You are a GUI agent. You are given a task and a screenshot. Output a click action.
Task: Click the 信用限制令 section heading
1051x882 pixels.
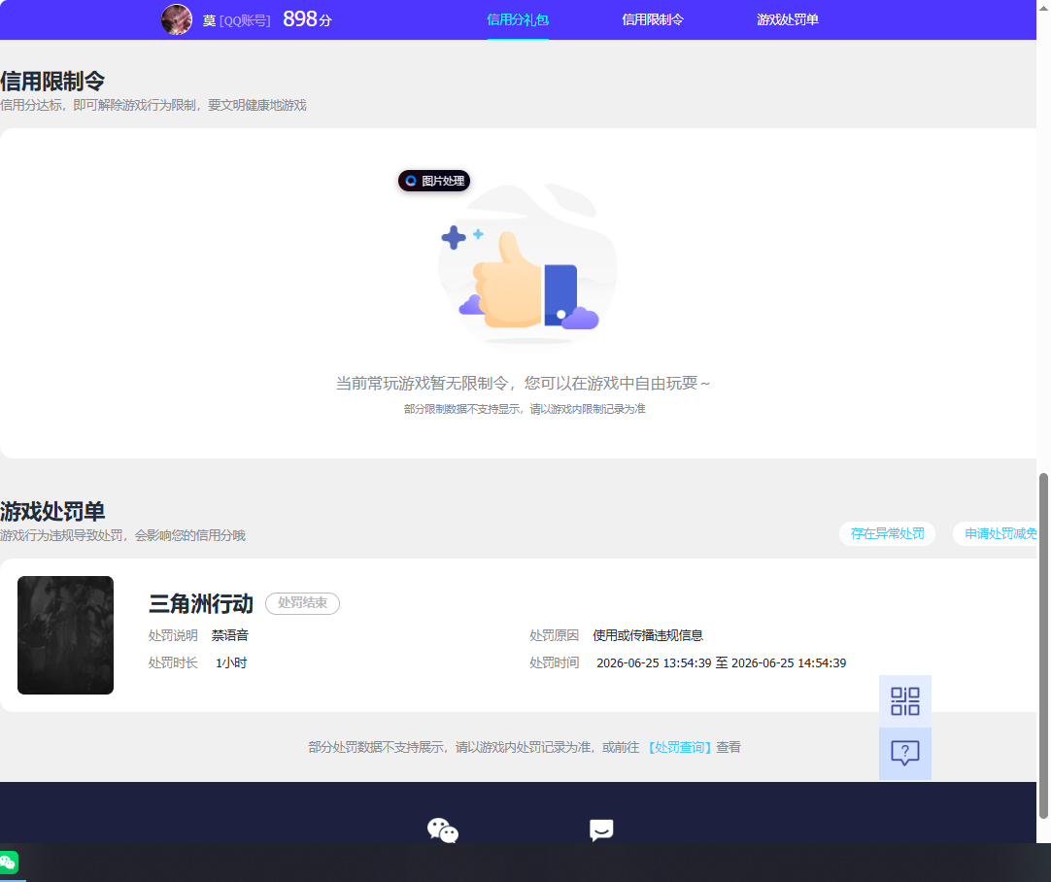[x=52, y=81]
